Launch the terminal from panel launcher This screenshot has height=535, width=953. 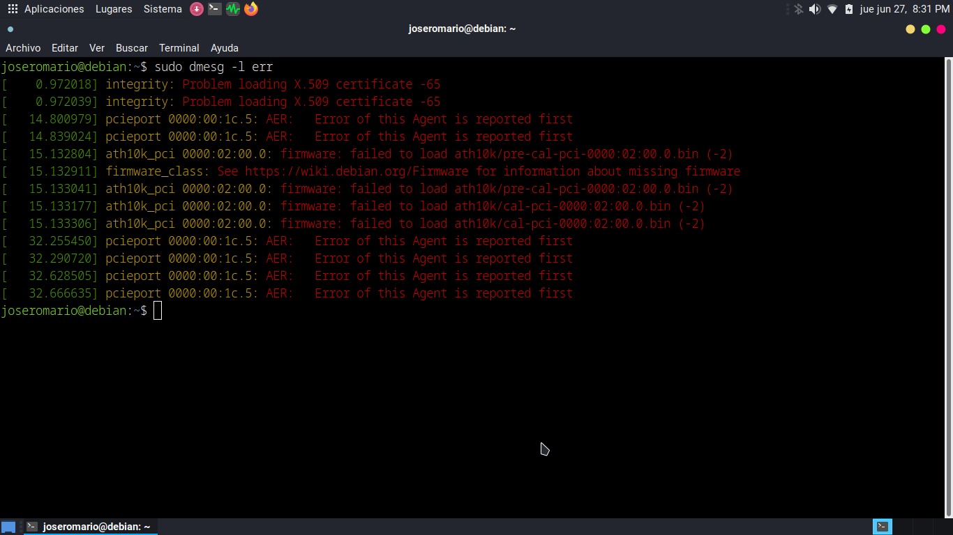tap(215, 9)
